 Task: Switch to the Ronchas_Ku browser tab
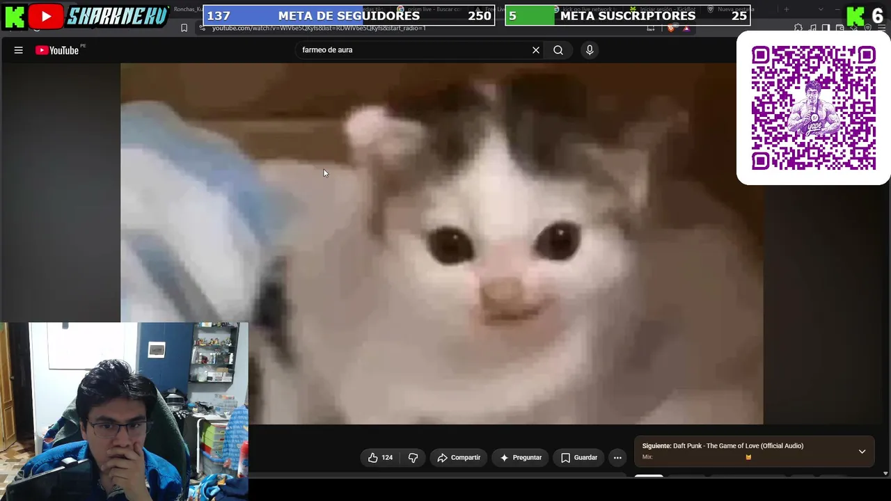pos(187,10)
